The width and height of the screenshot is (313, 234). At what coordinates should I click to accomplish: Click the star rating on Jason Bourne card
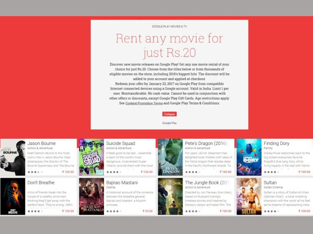click(35, 172)
